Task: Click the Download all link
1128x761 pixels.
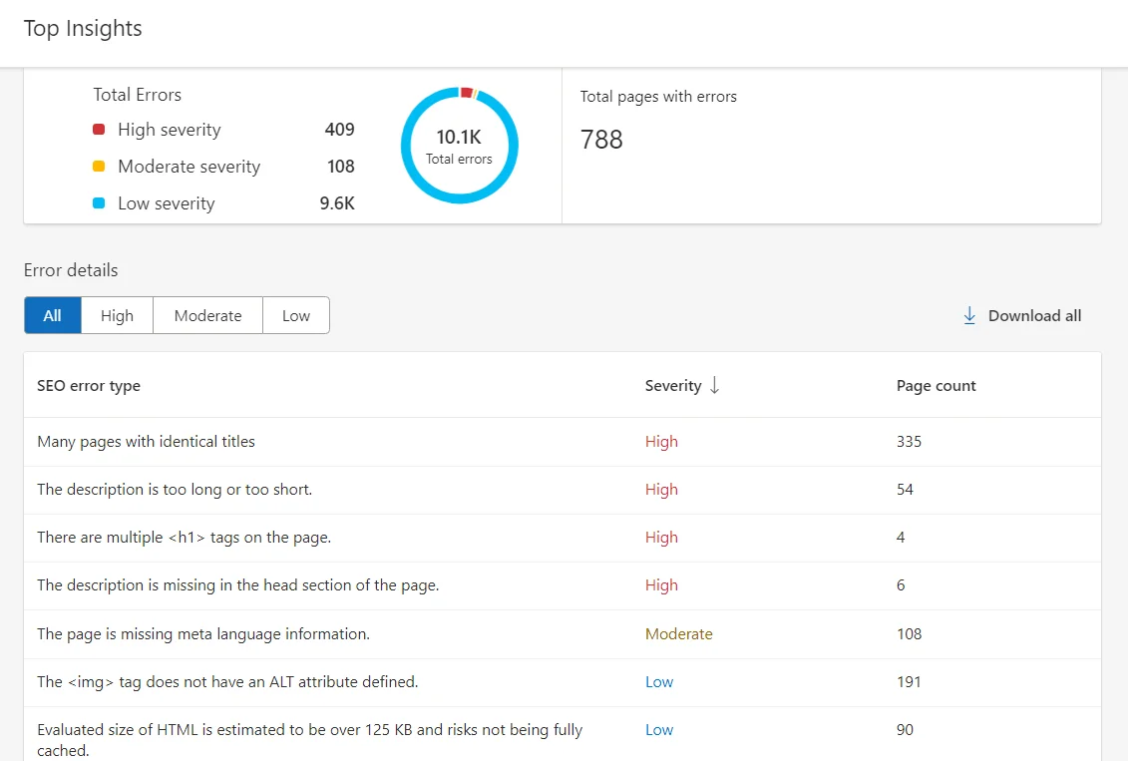Action: pyautogui.click(x=1021, y=315)
